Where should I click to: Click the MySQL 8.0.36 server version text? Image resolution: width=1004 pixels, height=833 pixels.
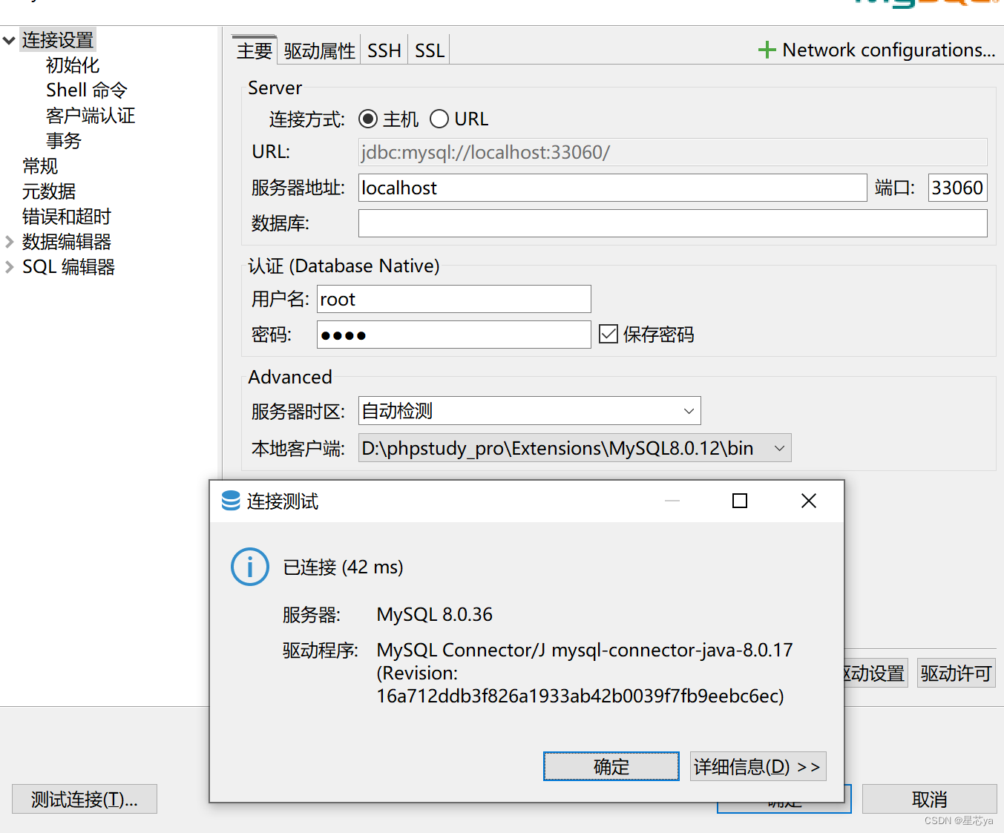(435, 614)
